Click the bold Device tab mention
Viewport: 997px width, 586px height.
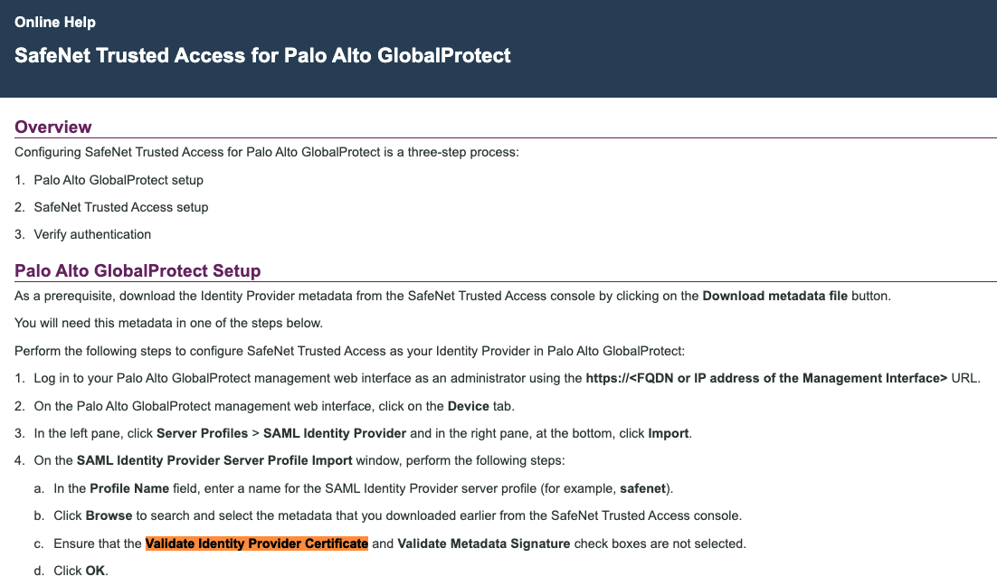469,406
